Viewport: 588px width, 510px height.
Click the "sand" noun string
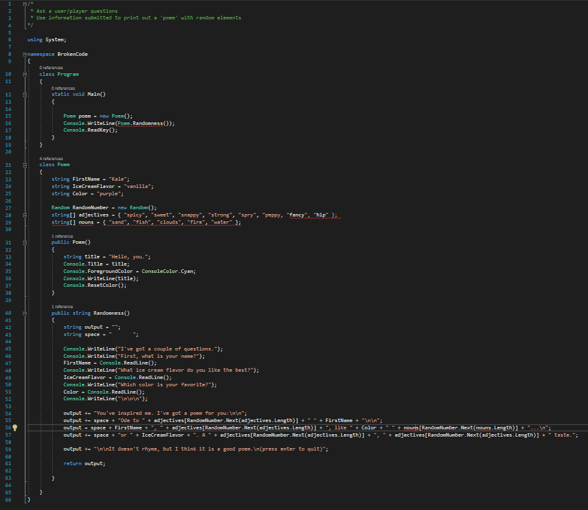117,223
